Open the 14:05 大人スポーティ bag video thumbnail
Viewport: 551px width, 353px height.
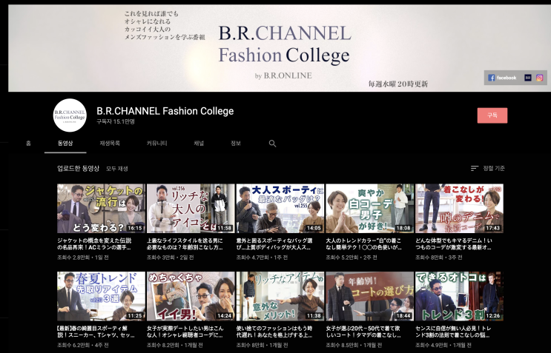[x=280, y=208]
